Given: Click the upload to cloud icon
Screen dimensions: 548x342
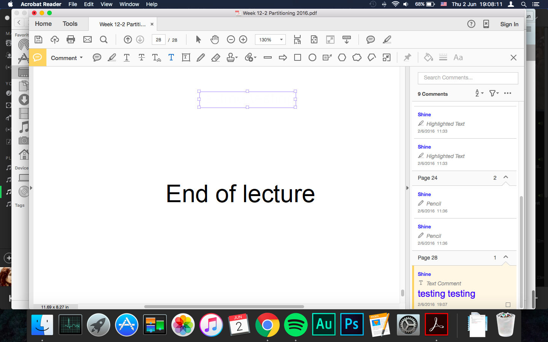Looking at the screenshot, I should (55, 40).
